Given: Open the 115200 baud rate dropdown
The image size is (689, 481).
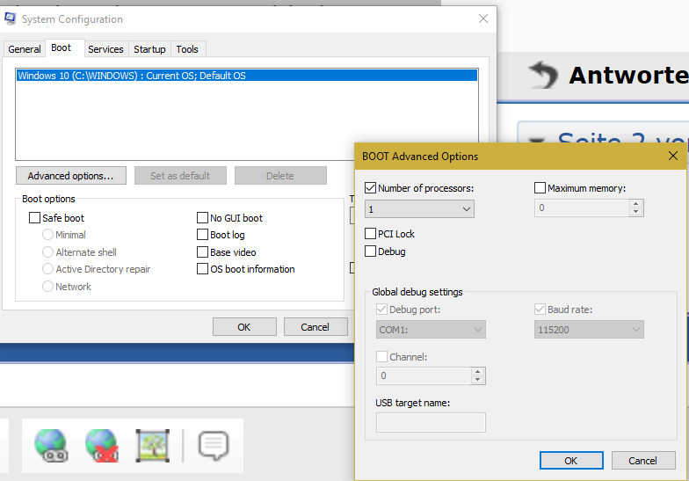Looking at the screenshot, I should (x=589, y=330).
